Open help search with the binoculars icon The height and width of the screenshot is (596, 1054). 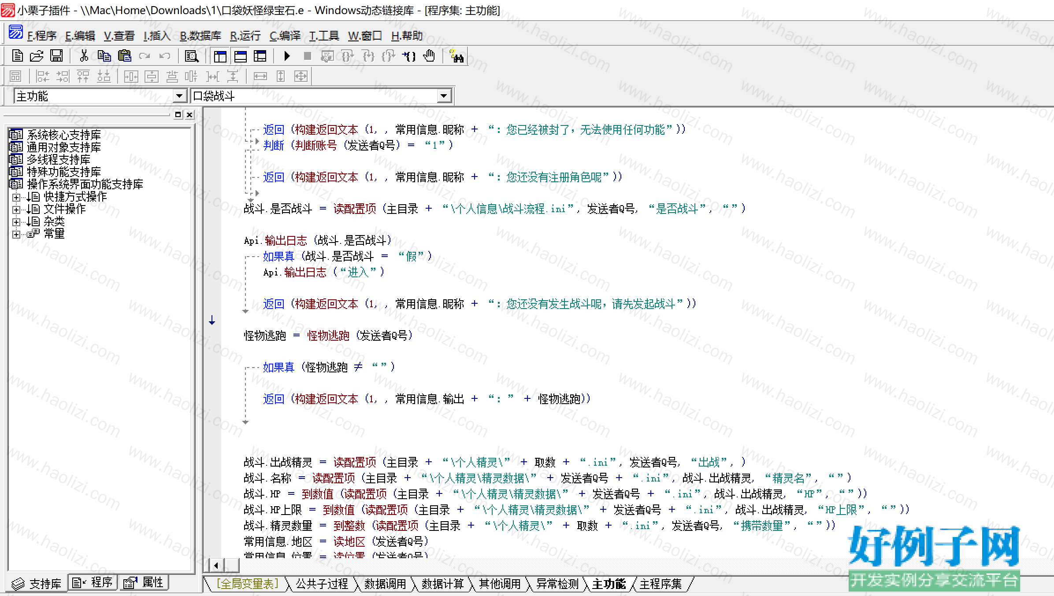coord(456,56)
